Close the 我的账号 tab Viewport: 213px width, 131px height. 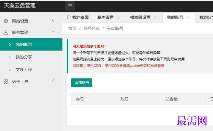click(x=188, y=18)
